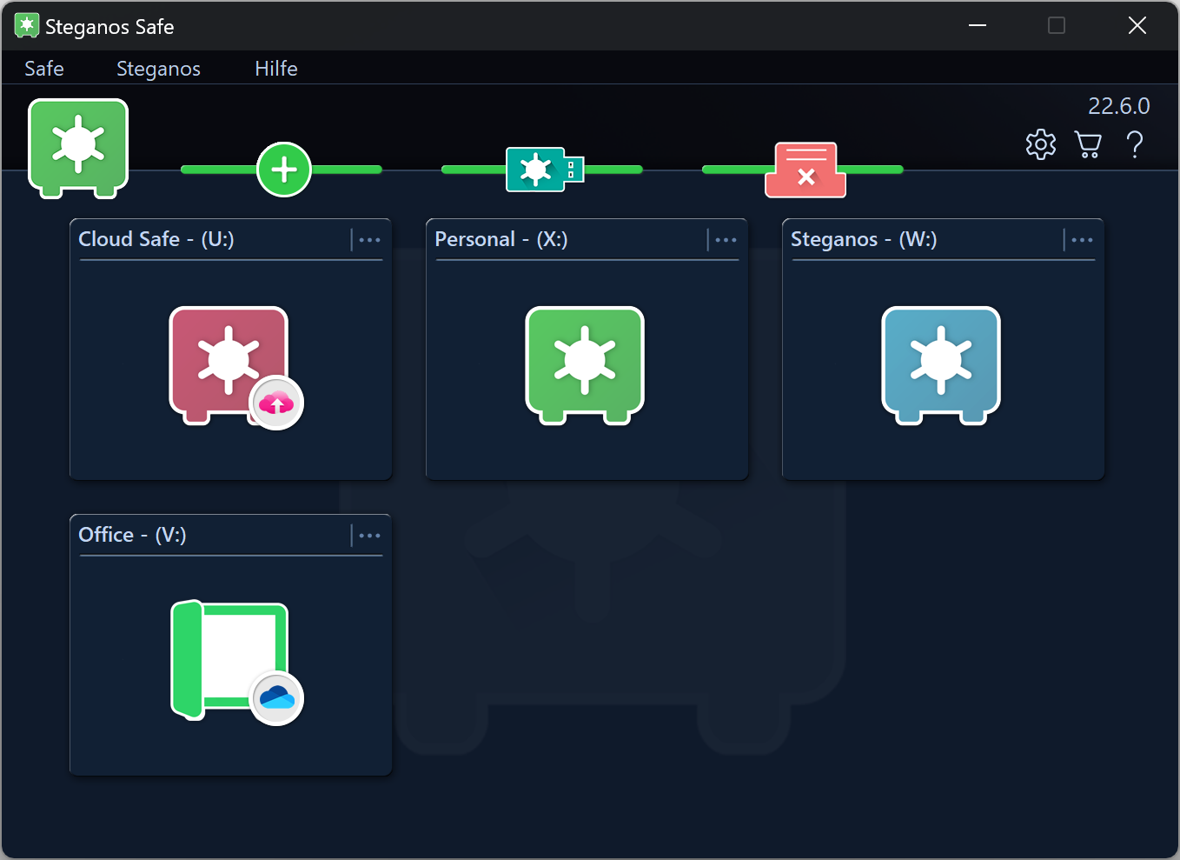
Task: Open the red Cloud Safe icon
Action: (229, 363)
